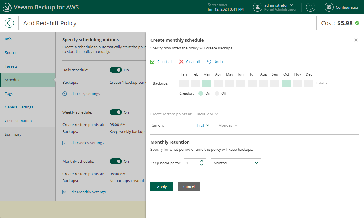Image resolution: width=364 pixels, height=218 pixels.
Task: Toggle the July backup cell
Action: click(x=252, y=83)
